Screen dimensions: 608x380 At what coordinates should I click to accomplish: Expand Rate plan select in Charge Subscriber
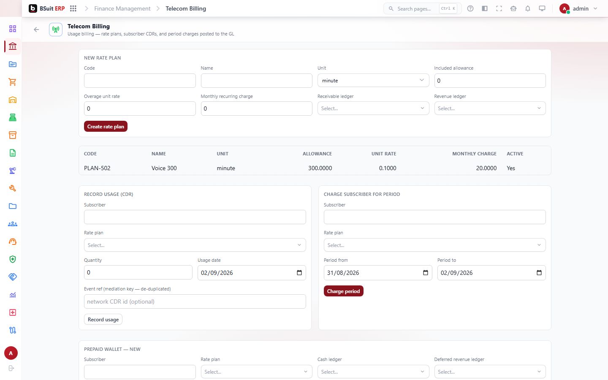(x=435, y=245)
